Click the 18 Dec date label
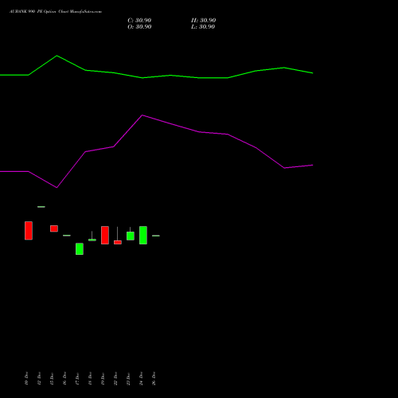The height and width of the screenshot is (398, 398). [90, 378]
